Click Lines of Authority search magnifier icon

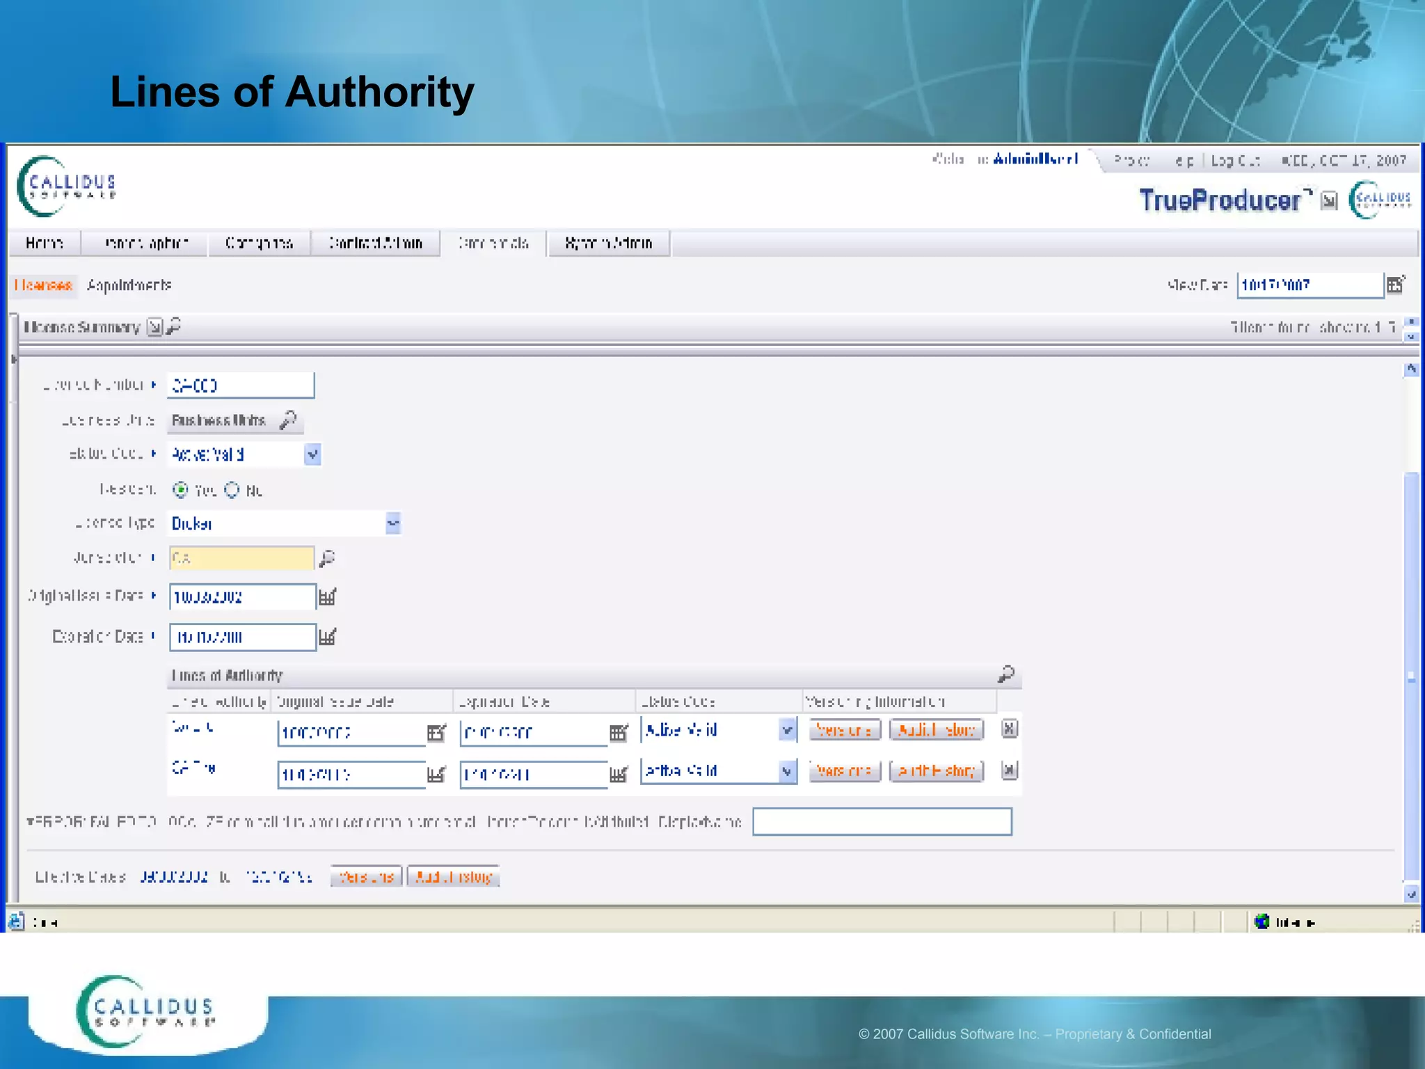[1005, 674]
